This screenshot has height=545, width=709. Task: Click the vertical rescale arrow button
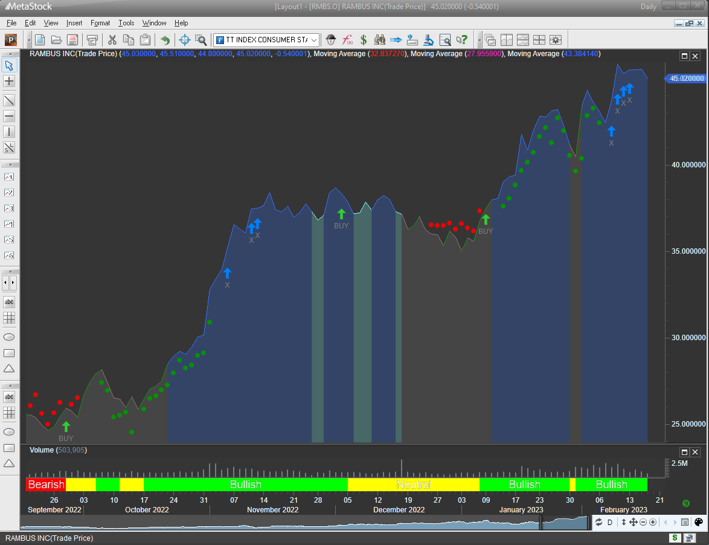coord(623,523)
